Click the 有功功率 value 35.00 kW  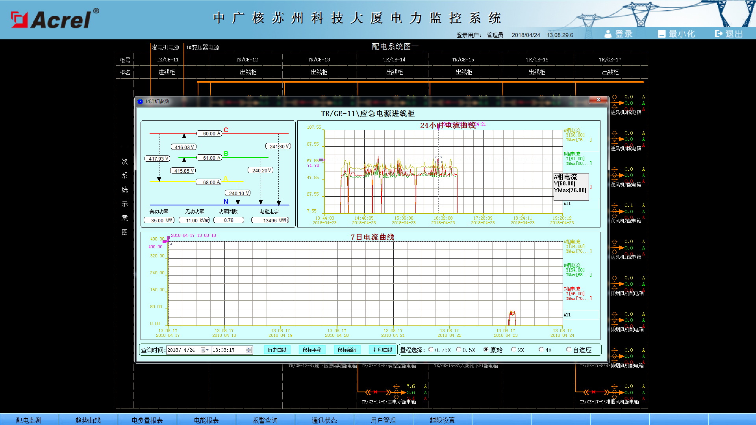[159, 220]
